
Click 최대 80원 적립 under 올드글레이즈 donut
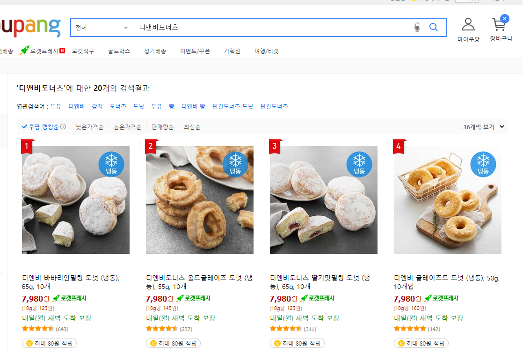click(173, 343)
